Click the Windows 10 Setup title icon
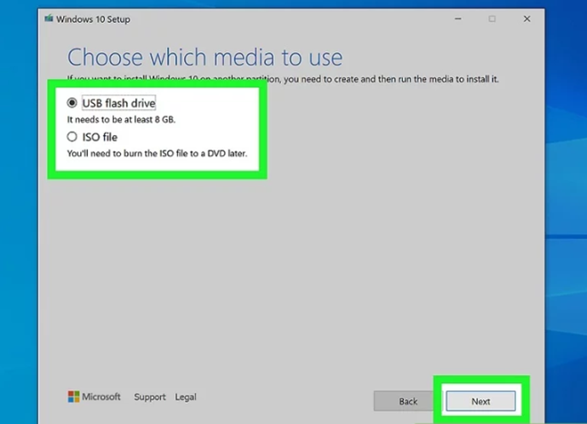 (49, 19)
